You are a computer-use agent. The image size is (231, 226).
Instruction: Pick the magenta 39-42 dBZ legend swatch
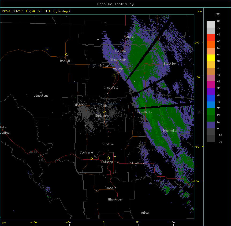click(x=211, y=85)
